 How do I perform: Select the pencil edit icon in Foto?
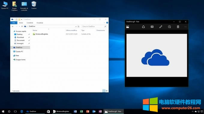(161, 27)
